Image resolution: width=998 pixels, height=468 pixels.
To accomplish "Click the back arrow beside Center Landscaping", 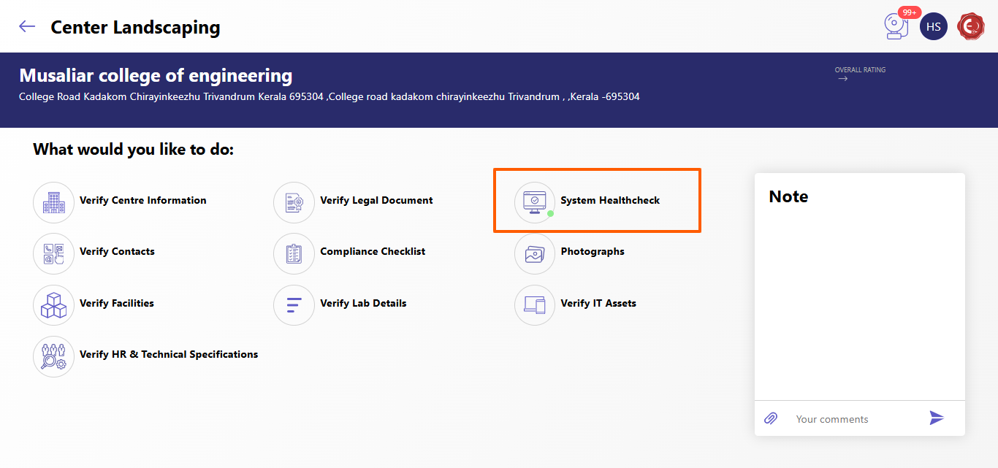I will pos(27,27).
